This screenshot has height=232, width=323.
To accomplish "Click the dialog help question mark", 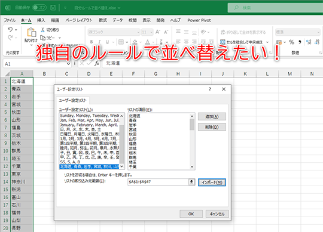I will pyautogui.click(x=210, y=89).
